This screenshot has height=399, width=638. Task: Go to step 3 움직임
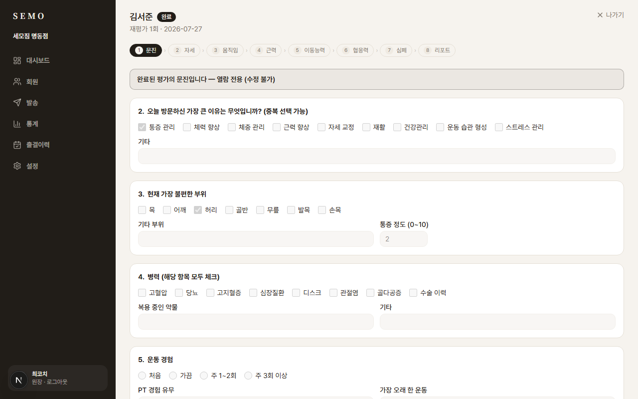coord(225,50)
